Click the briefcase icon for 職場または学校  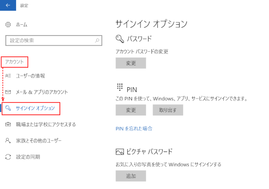pos(8,124)
